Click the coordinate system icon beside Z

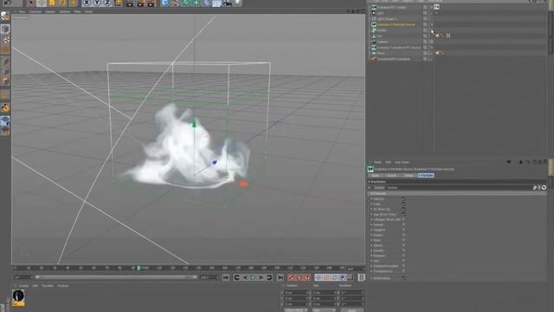[119, 3]
